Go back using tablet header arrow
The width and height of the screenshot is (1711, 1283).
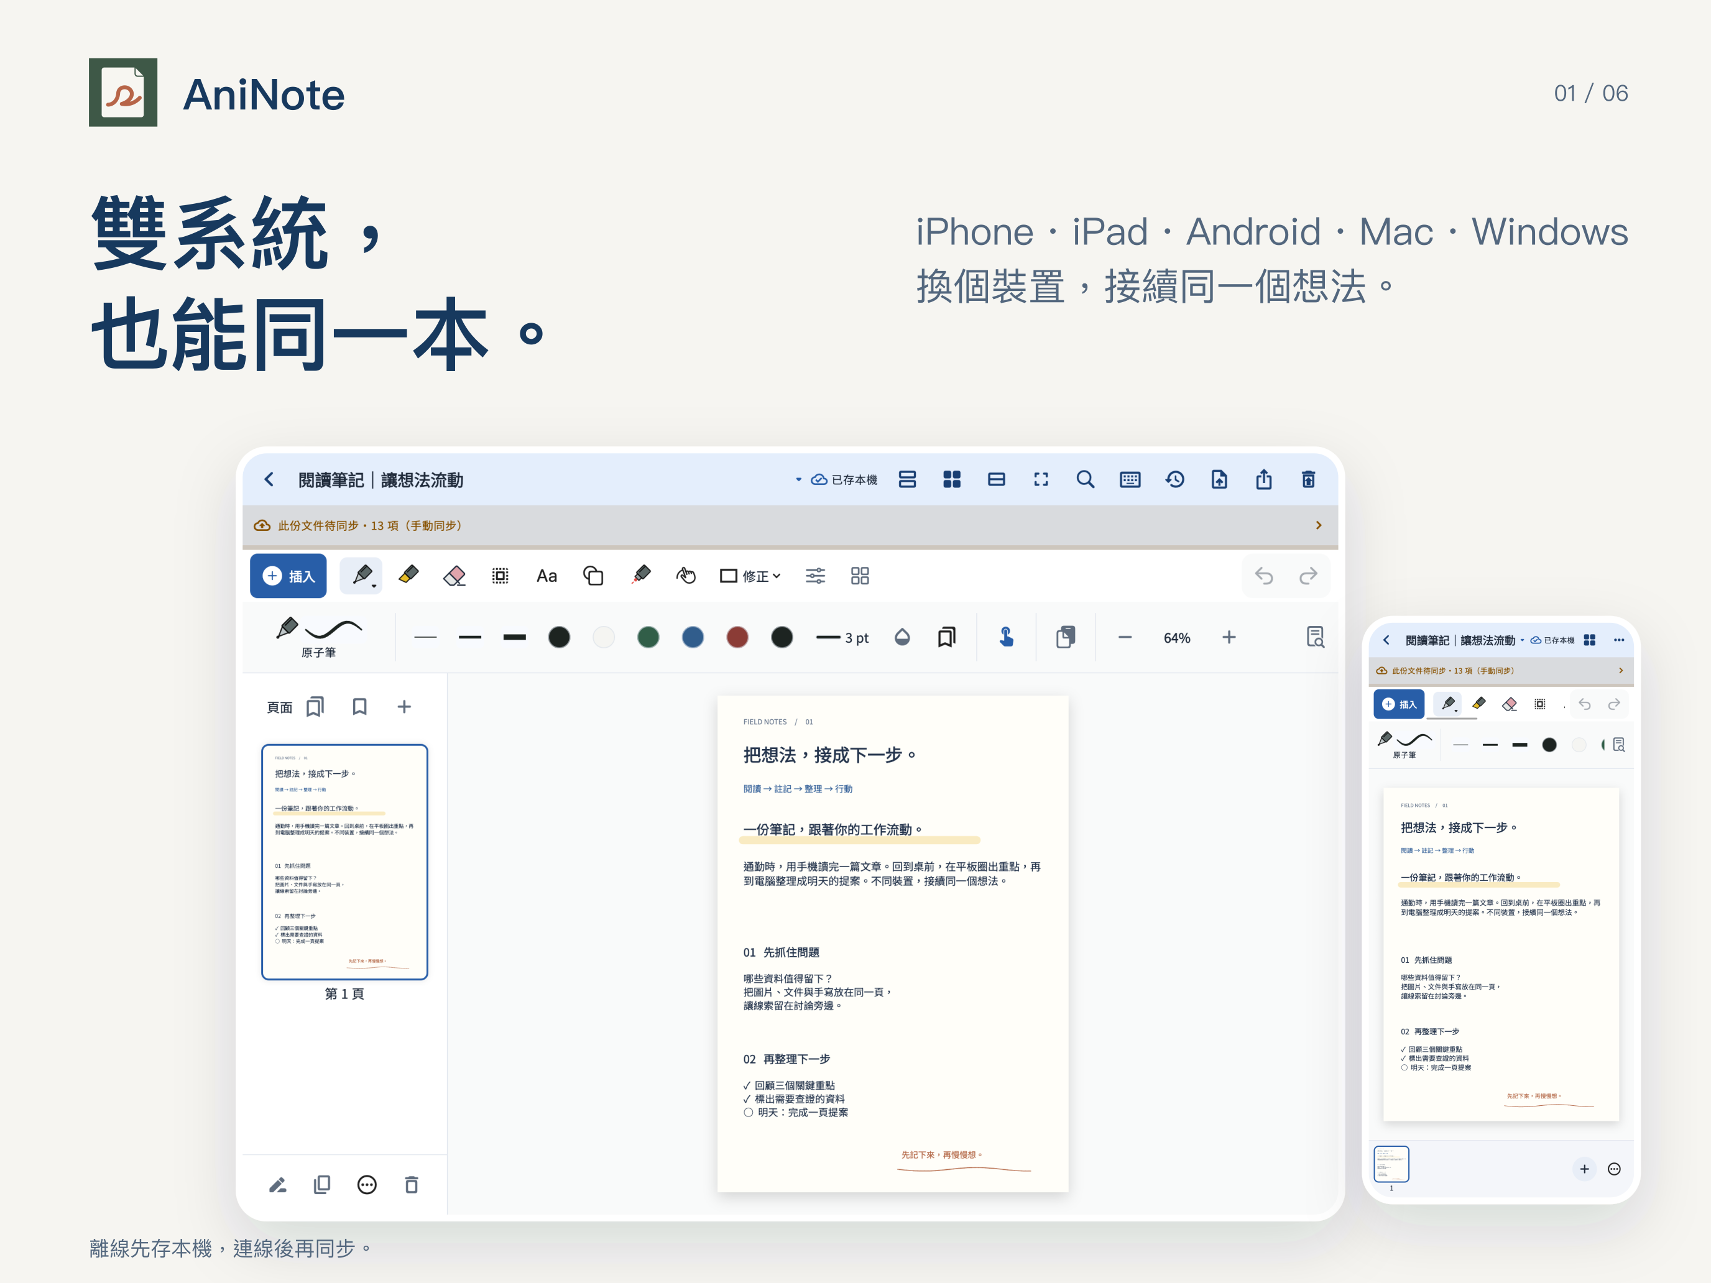(x=269, y=479)
